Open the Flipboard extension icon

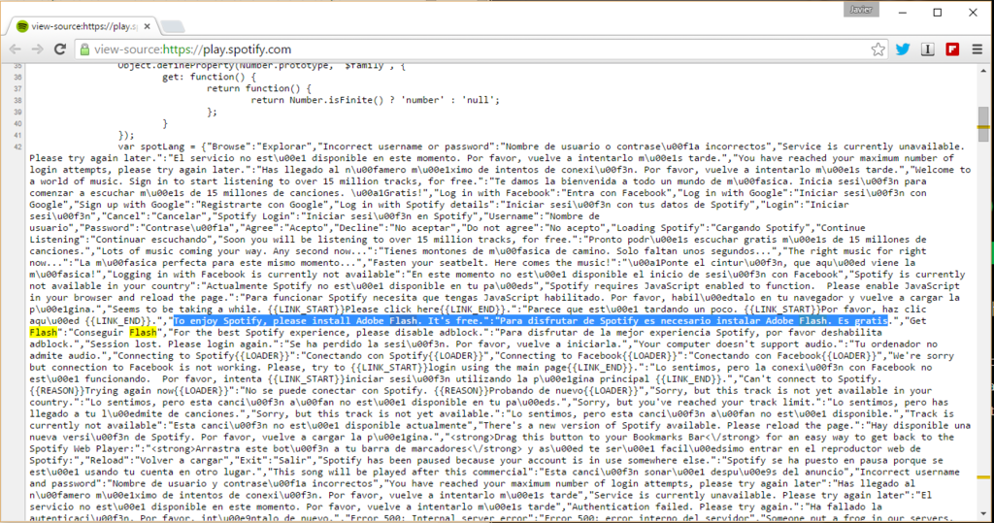[x=952, y=49]
